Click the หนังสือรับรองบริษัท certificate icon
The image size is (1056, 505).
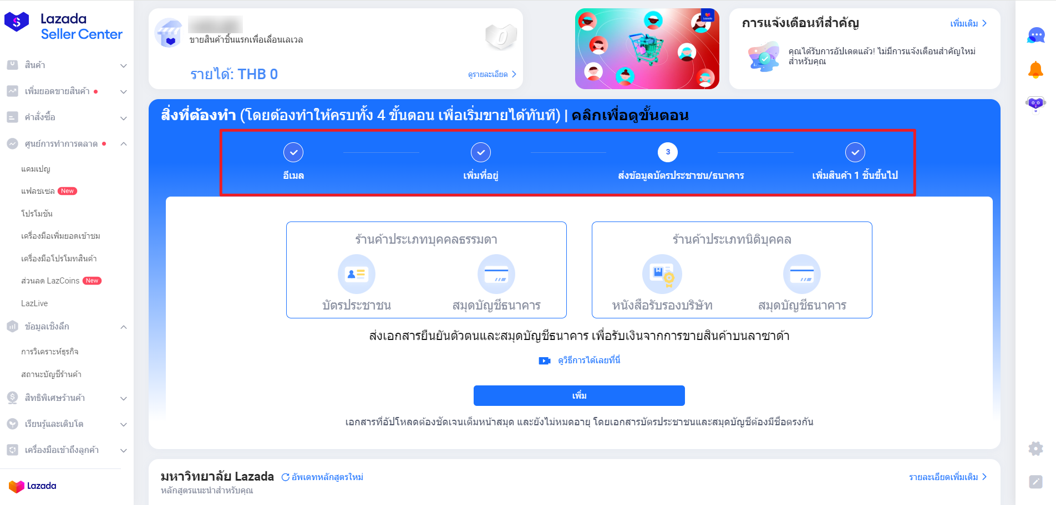pos(662,274)
